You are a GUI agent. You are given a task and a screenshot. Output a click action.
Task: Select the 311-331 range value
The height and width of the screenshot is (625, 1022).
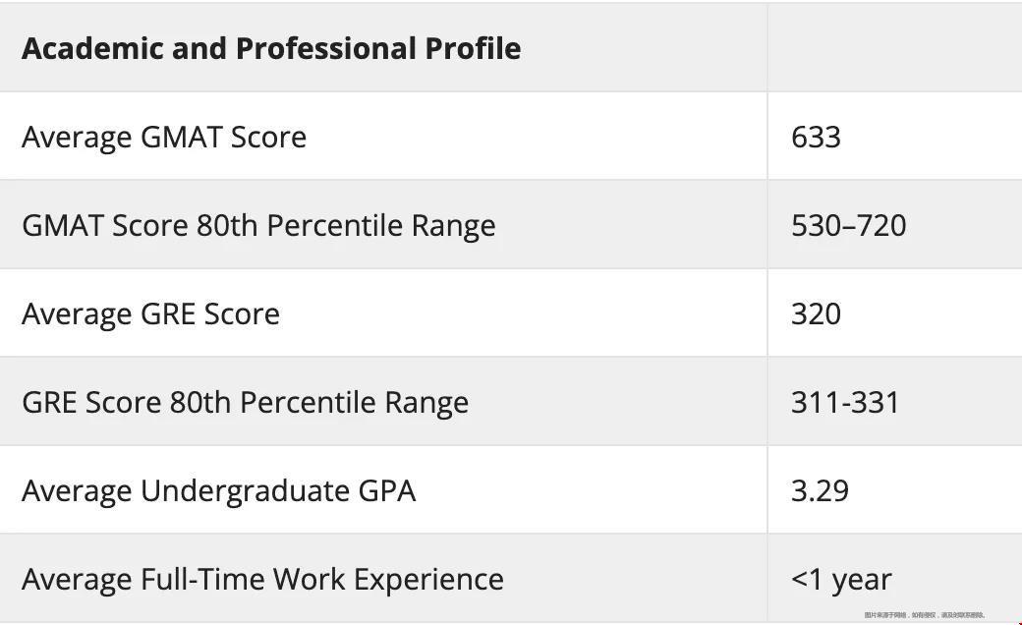845,402
